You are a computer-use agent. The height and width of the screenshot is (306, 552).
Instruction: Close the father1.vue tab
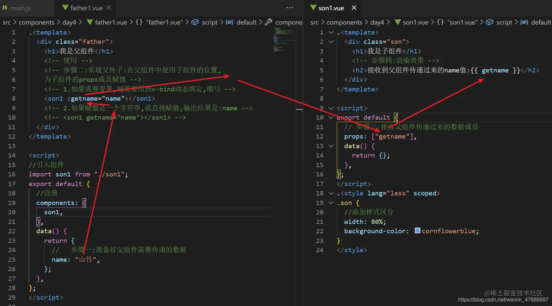coord(109,8)
